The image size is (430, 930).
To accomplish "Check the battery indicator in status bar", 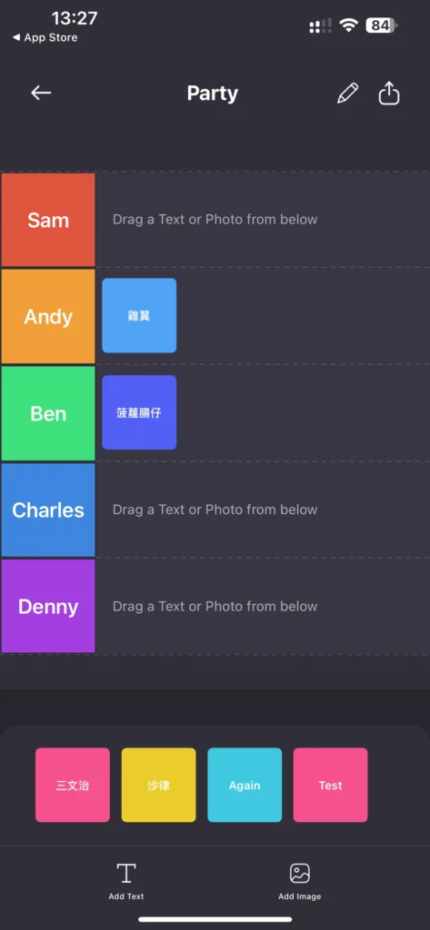I will pyautogui.click(x=381, y=25).
